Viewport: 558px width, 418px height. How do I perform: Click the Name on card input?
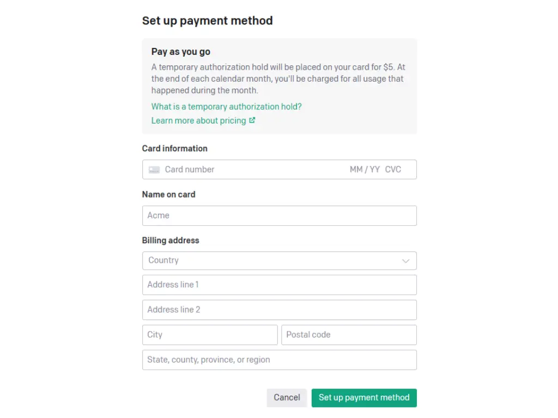(279, 216)
